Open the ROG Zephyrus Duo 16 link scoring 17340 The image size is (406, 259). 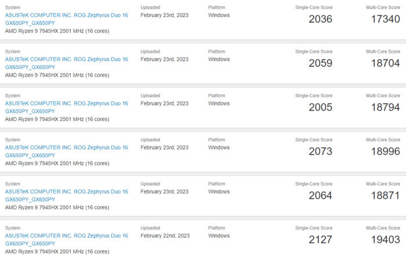click(x=67, y=19)
